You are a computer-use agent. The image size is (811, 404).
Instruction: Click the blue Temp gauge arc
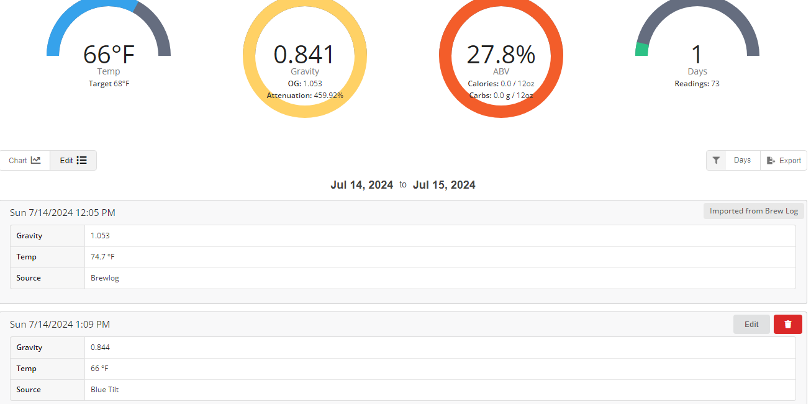81,16
